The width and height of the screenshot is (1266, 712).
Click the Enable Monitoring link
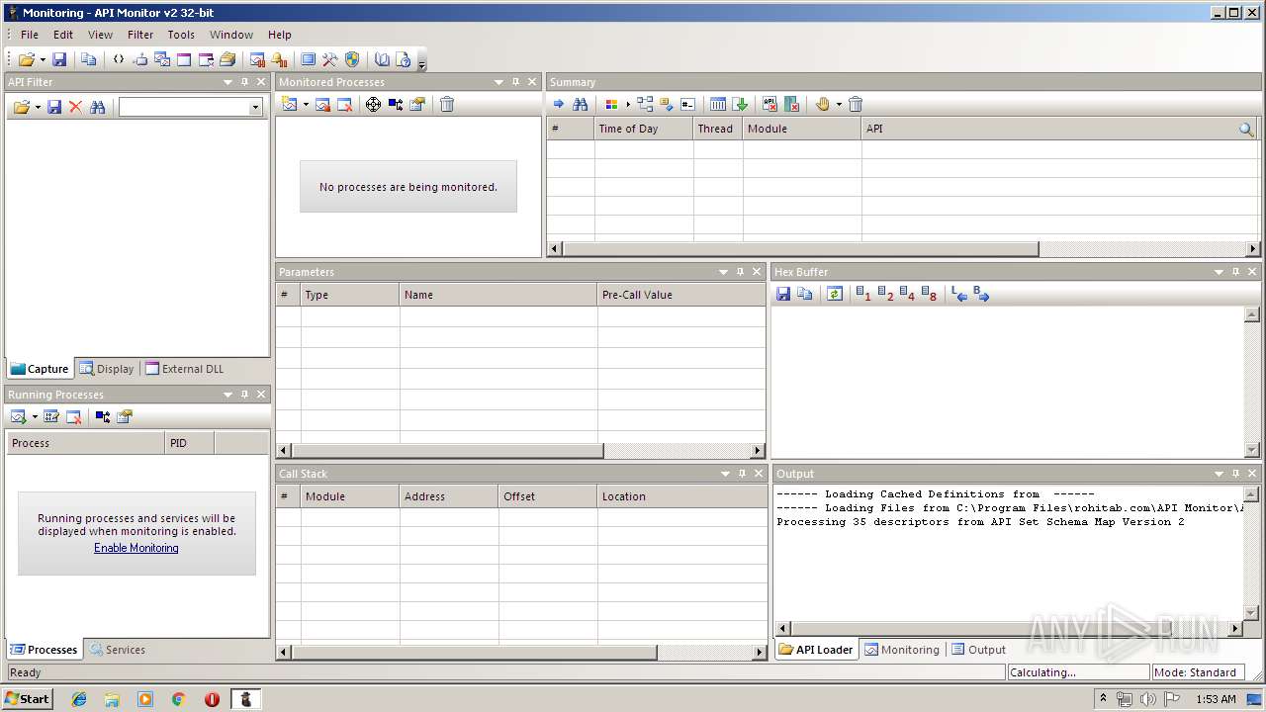coord(136,548)
